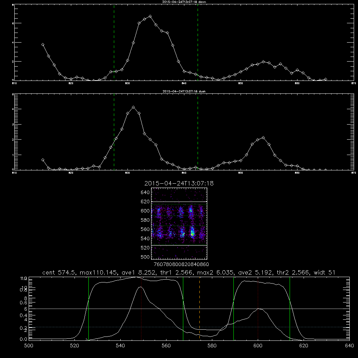Image resolution: width=358 pixels, height=358 pixels.
Task: Click the 'widt 51' value in bottom title
Action: (x=324, y=272)
